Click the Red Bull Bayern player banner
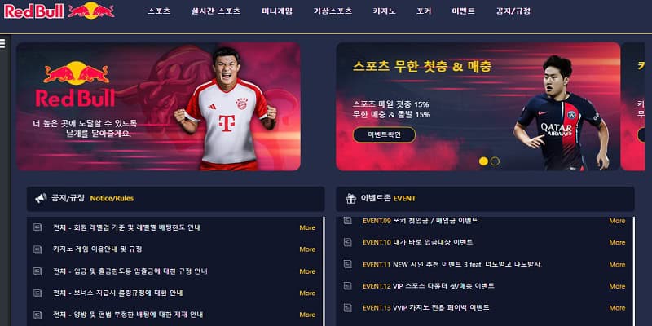Viewport: 652px width, 326px height. [x=158, y=107]
